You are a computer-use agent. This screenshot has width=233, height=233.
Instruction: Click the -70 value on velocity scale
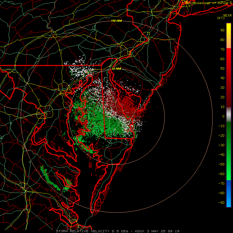coord(221,184)
